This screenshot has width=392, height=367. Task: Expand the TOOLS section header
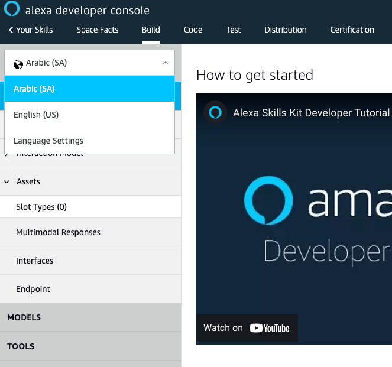[21, 346]
